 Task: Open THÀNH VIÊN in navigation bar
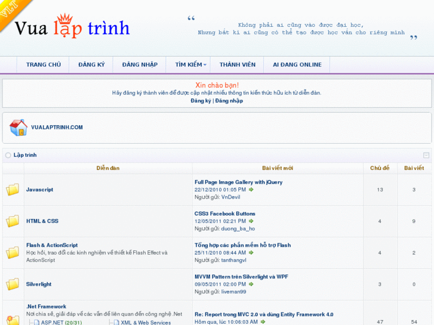pyautogui.click(x=238, y=65)
